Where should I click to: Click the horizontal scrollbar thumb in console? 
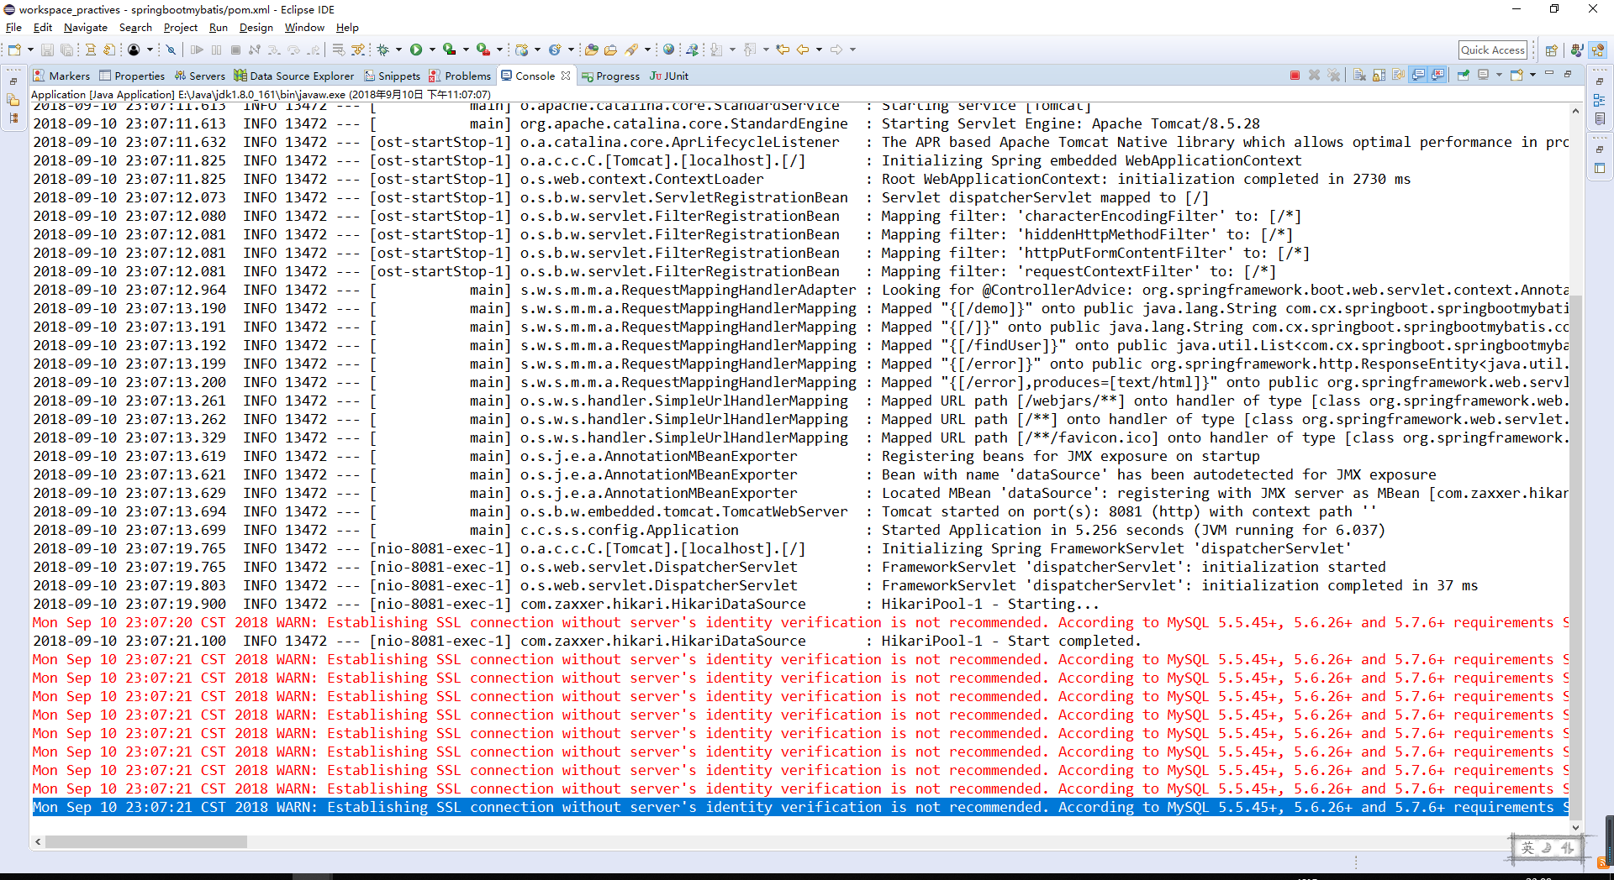[146, 841]
